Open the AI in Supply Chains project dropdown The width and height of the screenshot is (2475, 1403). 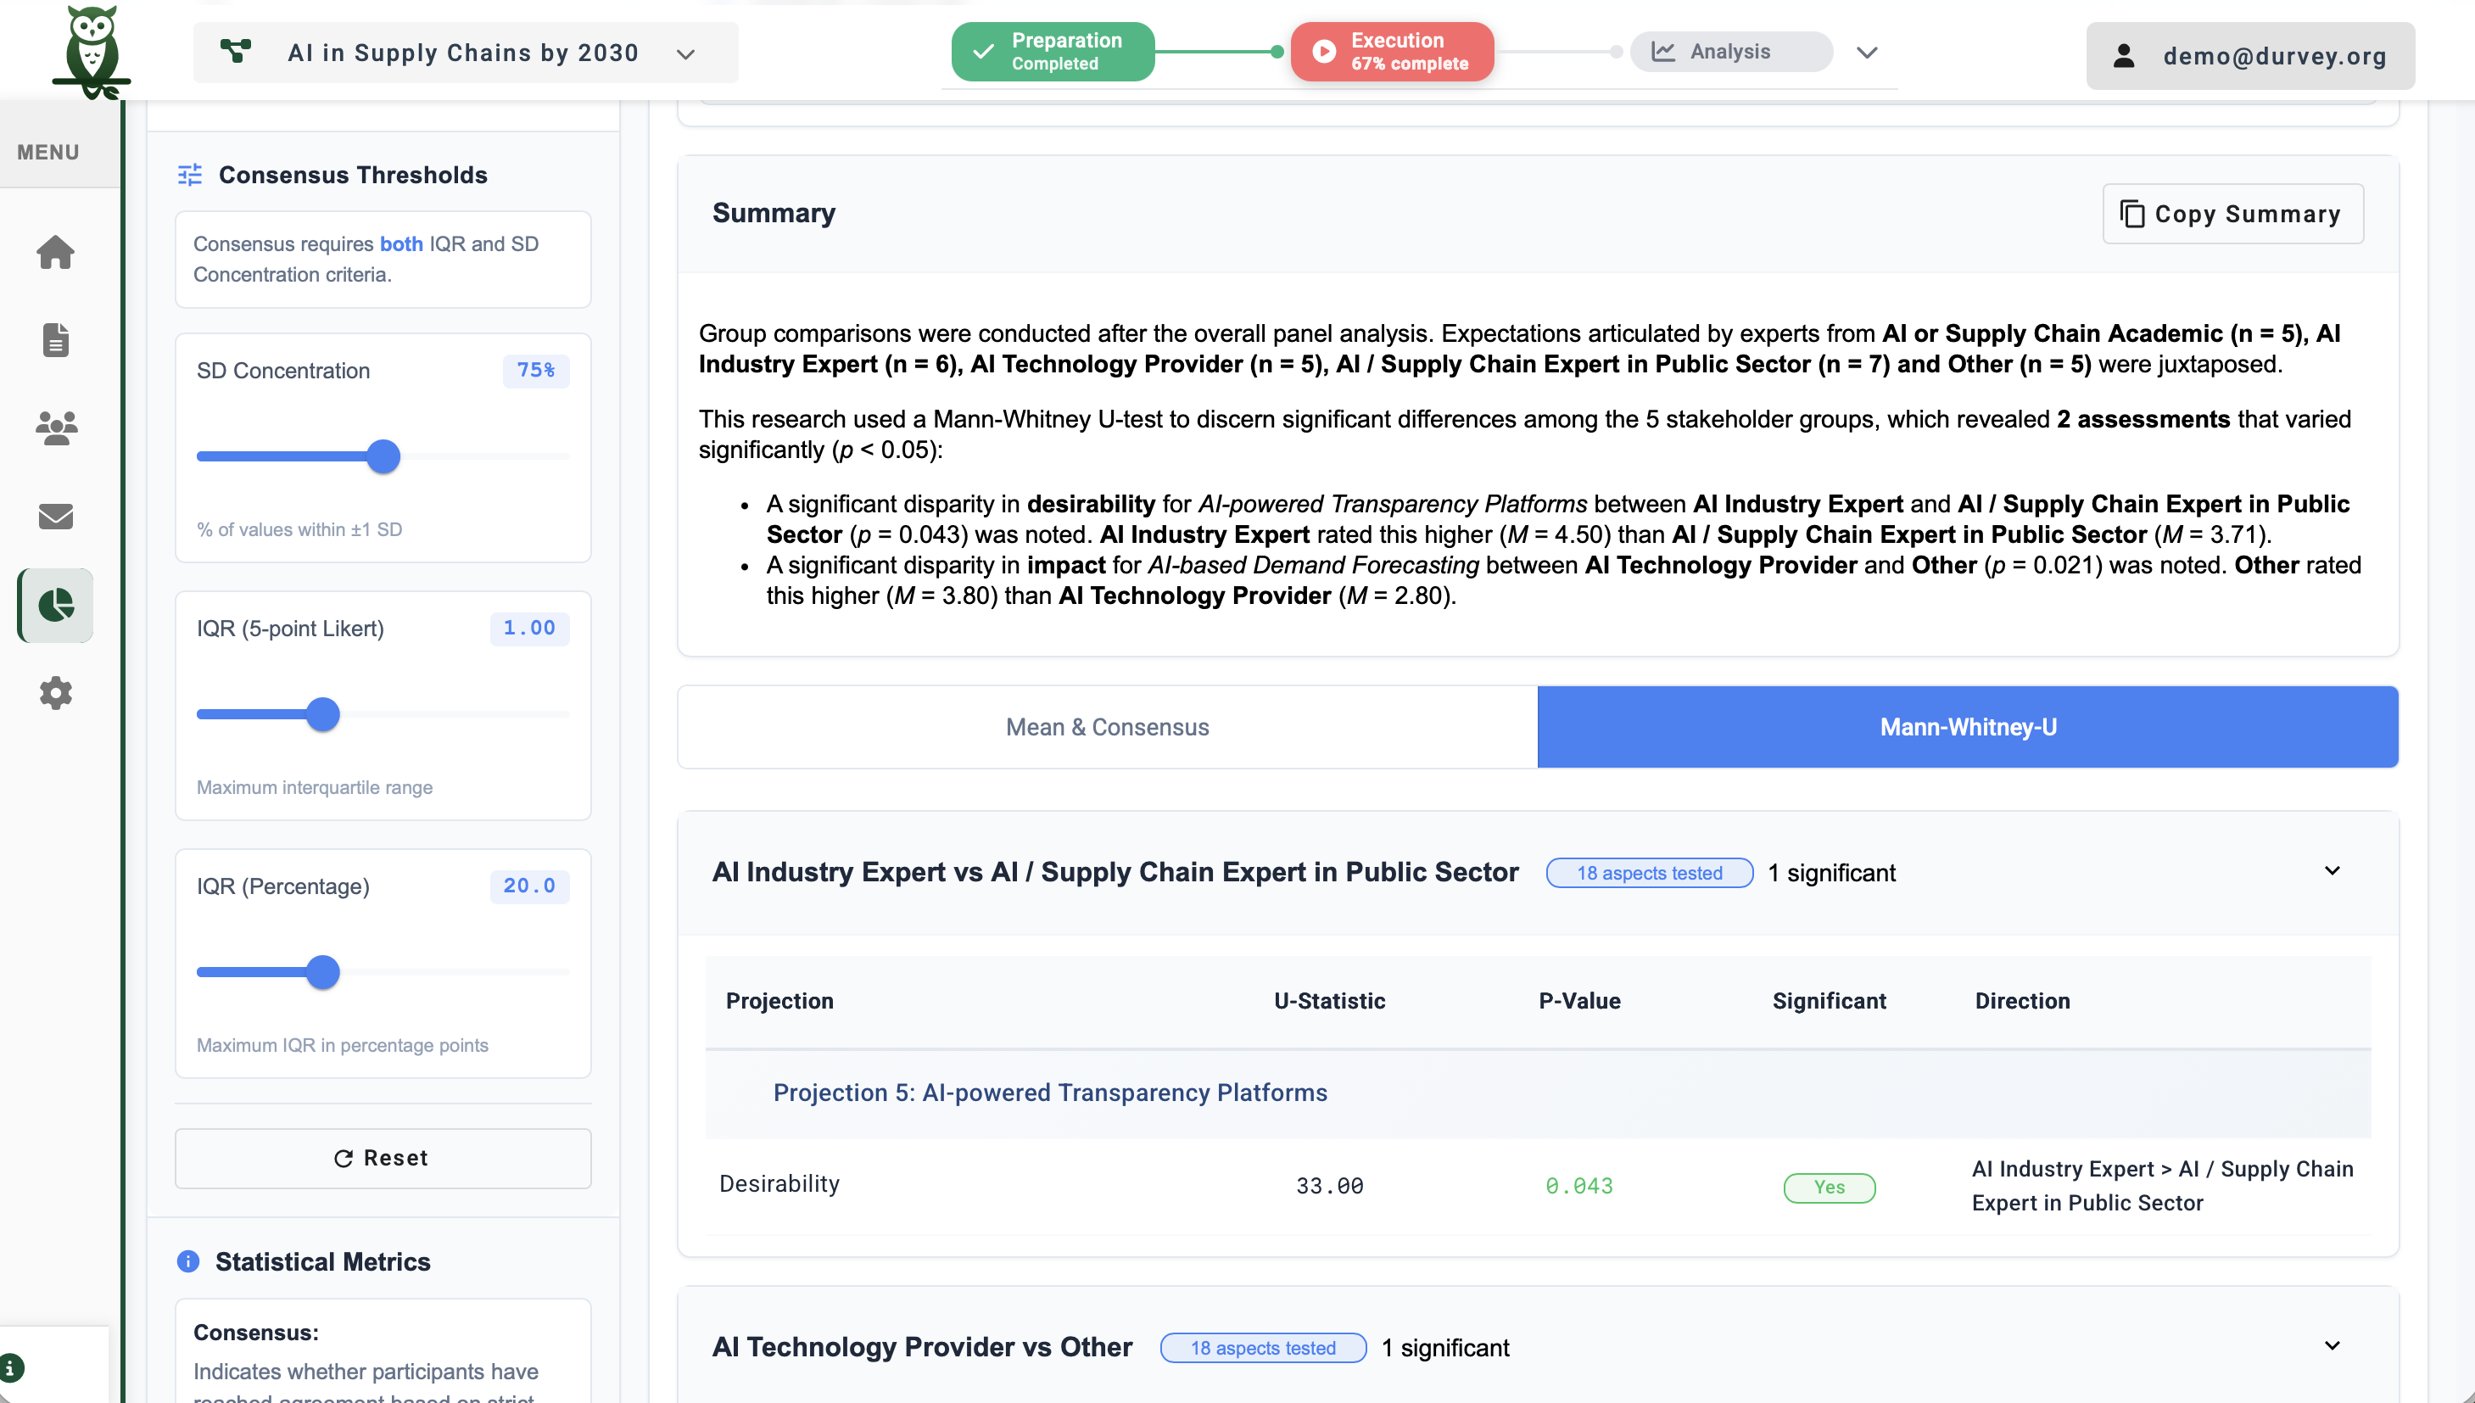click(466, 53)
